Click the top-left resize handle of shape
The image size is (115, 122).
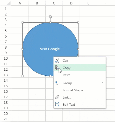tap(22, 22)
